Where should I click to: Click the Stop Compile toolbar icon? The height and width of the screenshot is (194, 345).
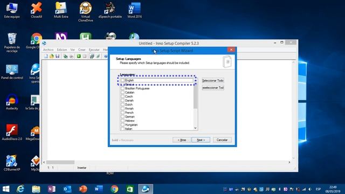tap(71, 56)
